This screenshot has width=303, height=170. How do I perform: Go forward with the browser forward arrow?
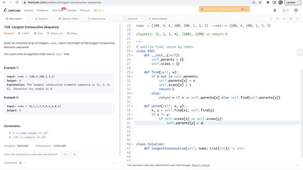click(x=10, y=2)
